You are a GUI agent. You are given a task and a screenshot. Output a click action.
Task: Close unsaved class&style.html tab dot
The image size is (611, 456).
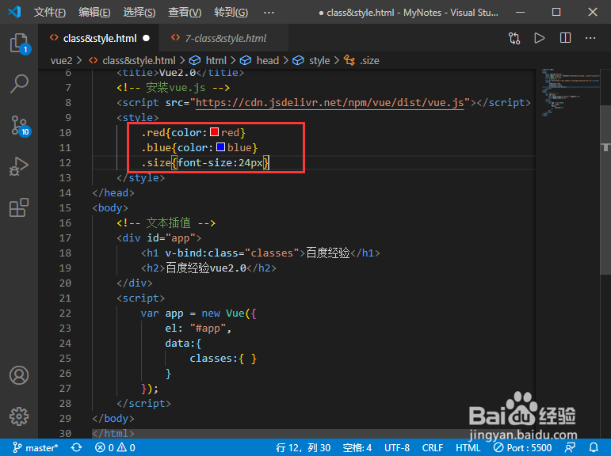click(146, 38)
